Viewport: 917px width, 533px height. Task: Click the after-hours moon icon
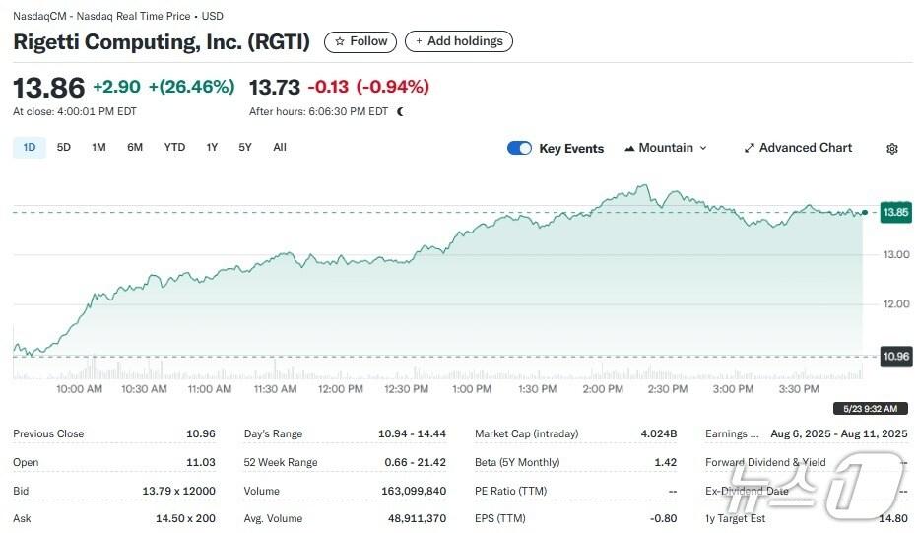tap(400, 112)
